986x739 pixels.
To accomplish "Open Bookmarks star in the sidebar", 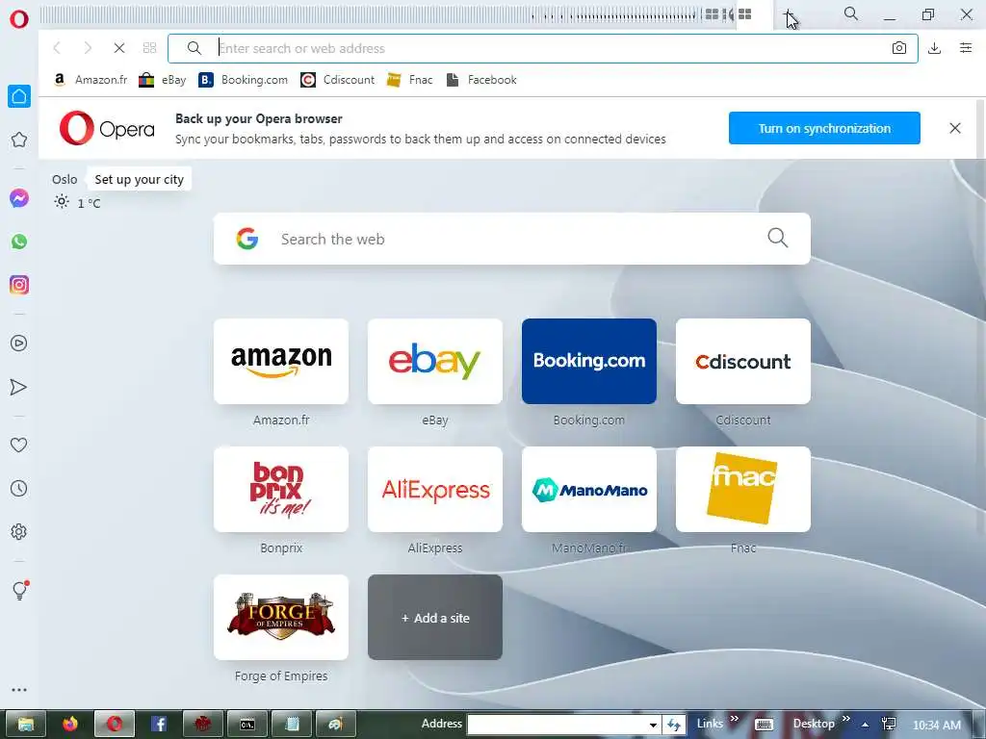I will pos(19,140).
